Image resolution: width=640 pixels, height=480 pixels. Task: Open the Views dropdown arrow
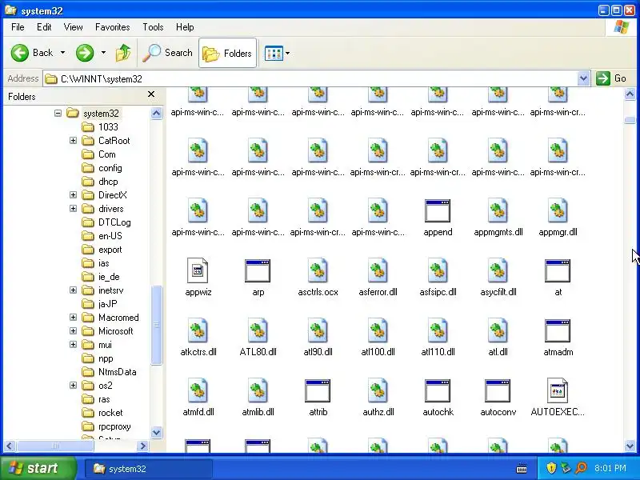click(288, 53)
